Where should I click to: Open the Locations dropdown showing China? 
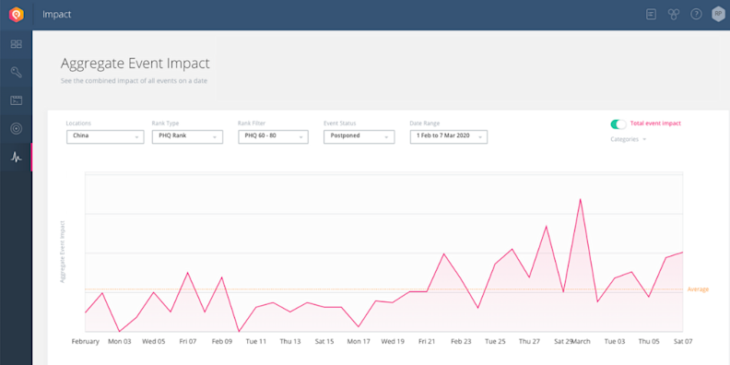(105, 136)
